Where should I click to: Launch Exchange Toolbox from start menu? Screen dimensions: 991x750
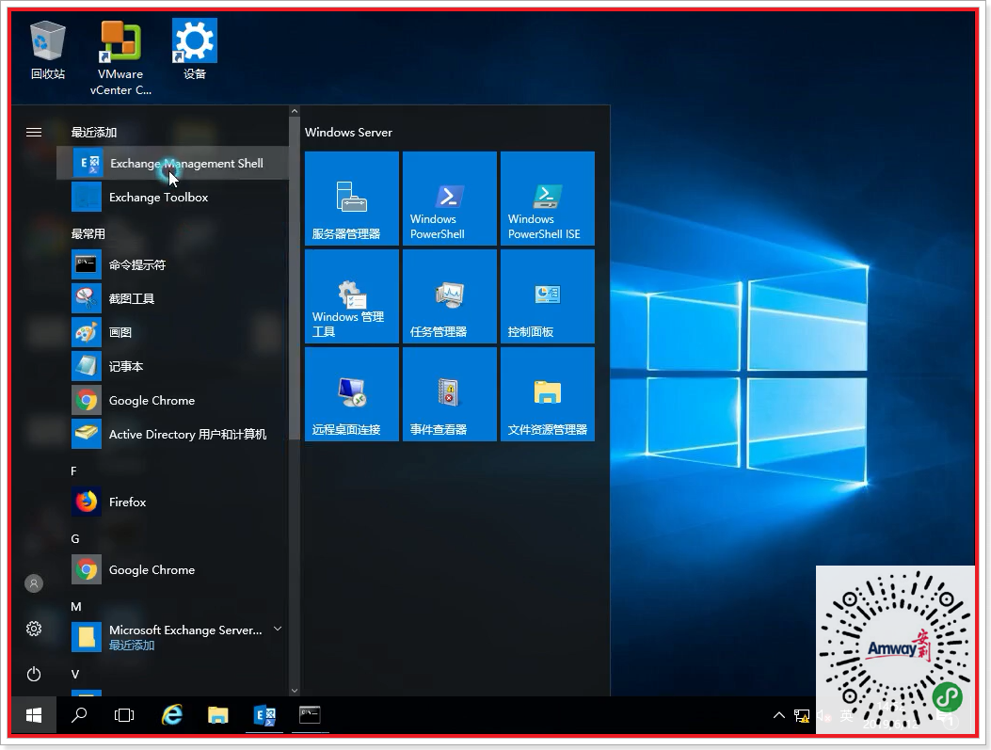[172, 197]
